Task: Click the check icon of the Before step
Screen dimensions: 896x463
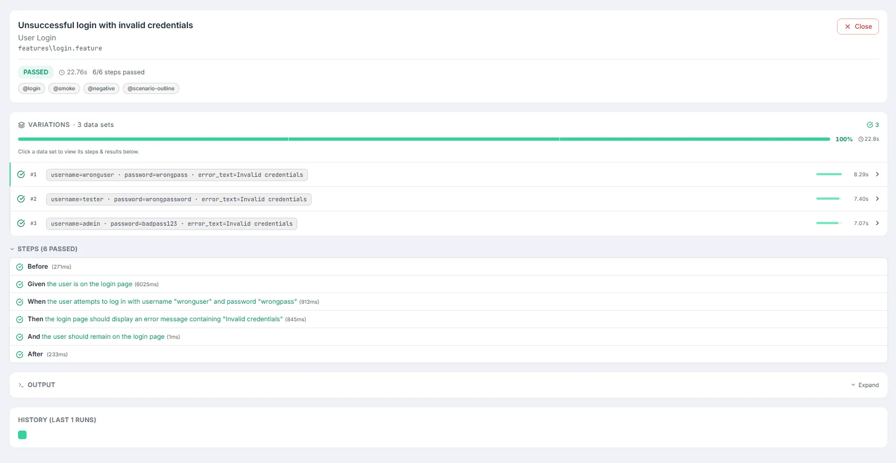Action: coord(20,267)
